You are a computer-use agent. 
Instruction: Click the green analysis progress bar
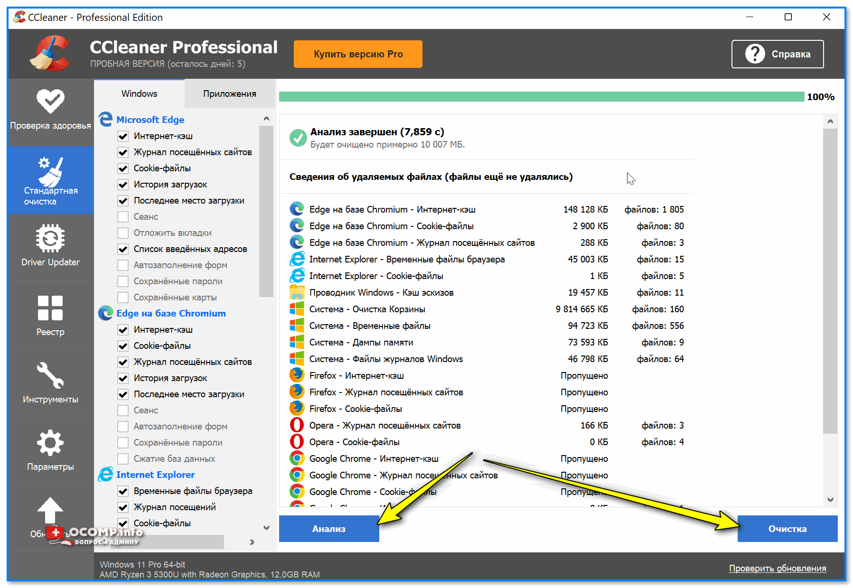[x=542, y=97]
